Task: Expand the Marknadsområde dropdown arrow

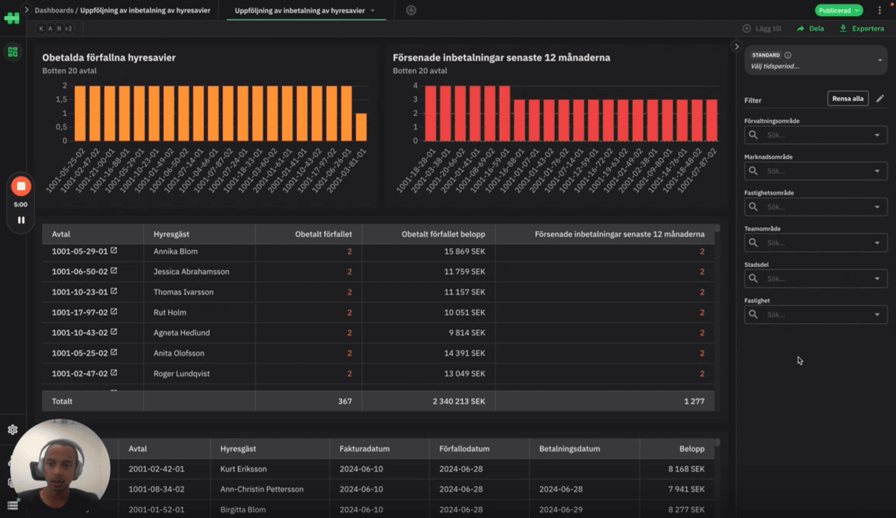Action: click(877, 171)
